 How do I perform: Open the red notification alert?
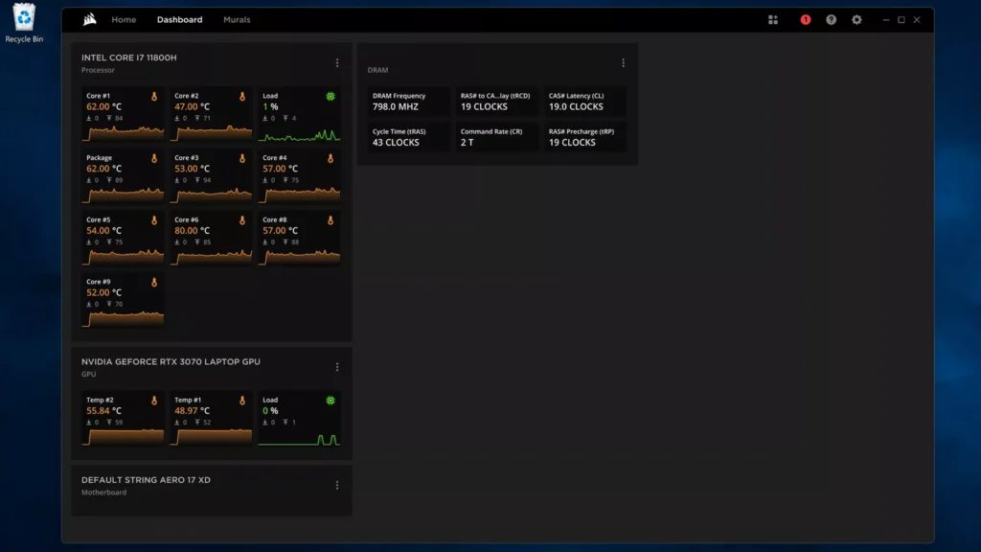805,20
